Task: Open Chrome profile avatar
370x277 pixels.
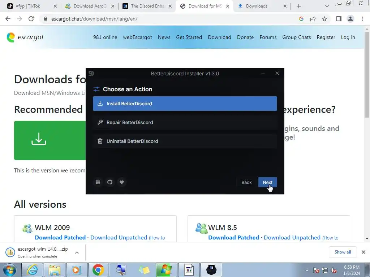Action: [x=350, y=19]
